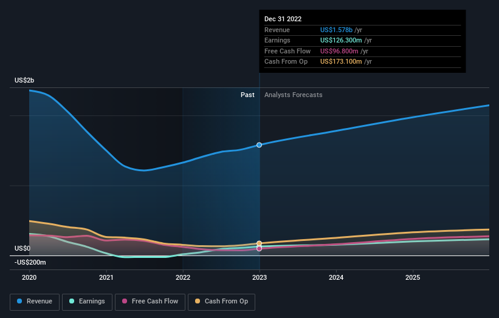Viewport: 499px width, 318px height.
Task: Click the -US$200m y-axis label
Action: pyautogui.click(x=30, y=262)
